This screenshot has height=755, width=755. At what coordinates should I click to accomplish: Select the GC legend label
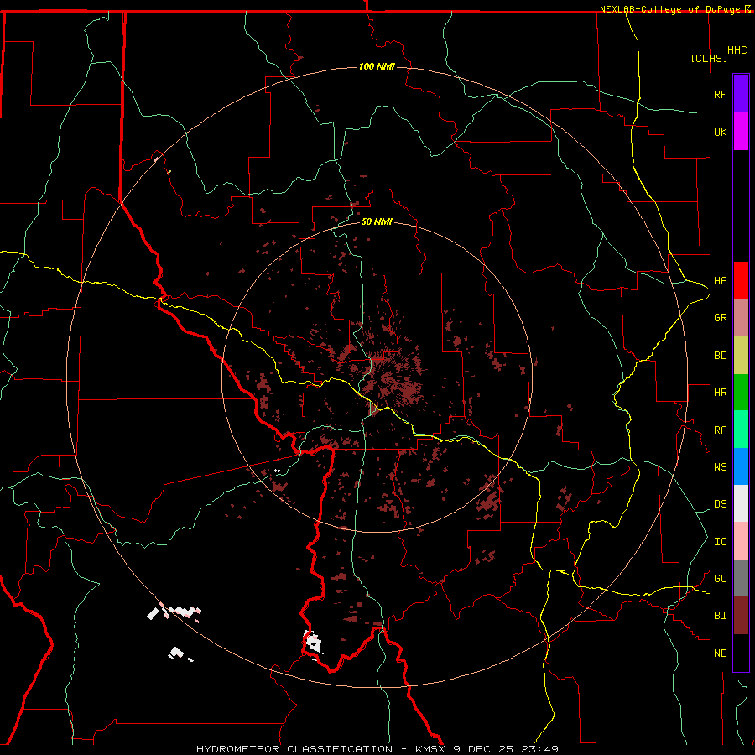click(x=720, y=579)
